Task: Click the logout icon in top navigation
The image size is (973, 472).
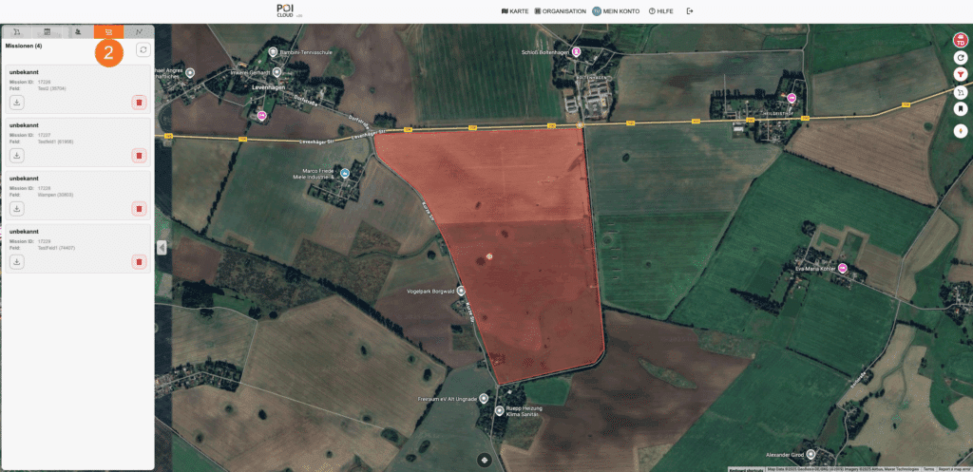Action: click(690, 11)
